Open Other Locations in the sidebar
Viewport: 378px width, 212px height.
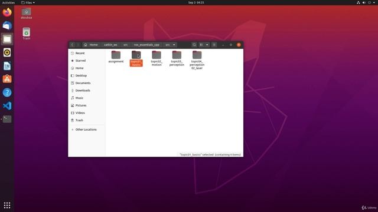[x=87, y=130]
